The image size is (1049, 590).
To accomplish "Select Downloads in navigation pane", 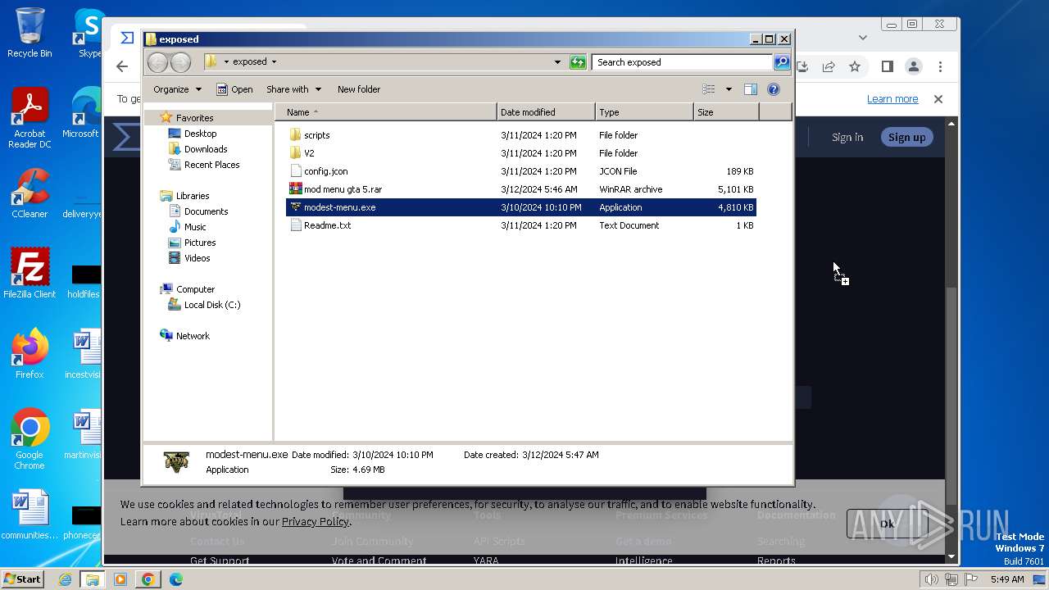I will pos(205,149).
